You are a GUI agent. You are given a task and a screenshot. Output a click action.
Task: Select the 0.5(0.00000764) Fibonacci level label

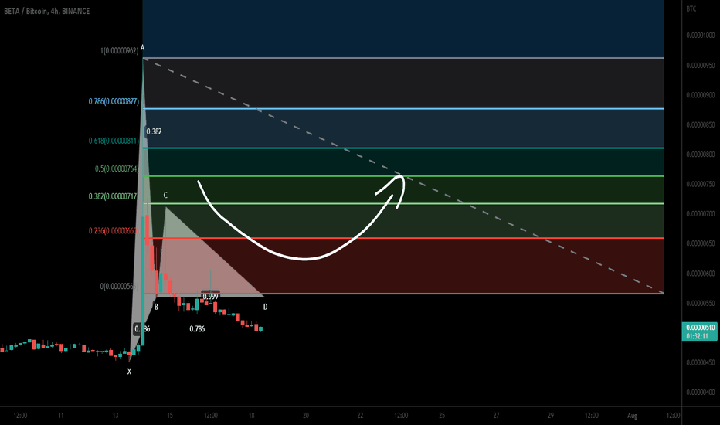(117, 168)
